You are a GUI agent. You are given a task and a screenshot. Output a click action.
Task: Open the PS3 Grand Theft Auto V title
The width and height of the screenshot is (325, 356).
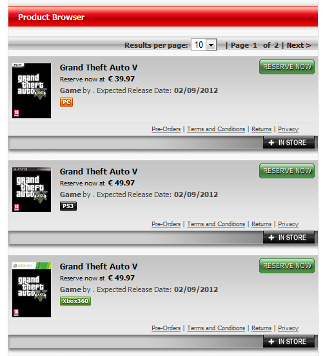(x=99, y=171)
